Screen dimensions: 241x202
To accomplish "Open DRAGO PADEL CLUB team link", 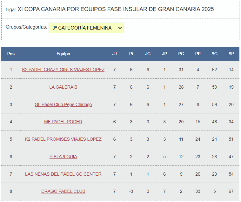I will click(x=63, y=191).
